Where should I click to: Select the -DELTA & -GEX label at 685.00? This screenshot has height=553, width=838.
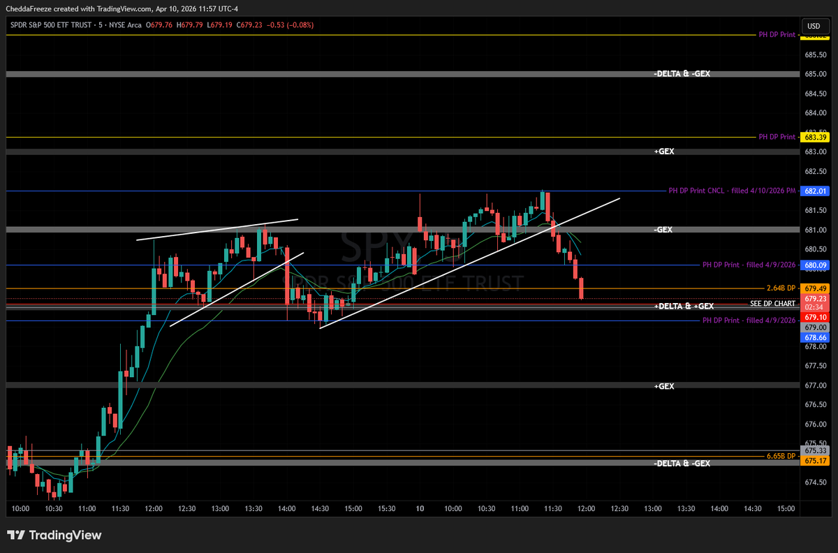pos(682,74)
